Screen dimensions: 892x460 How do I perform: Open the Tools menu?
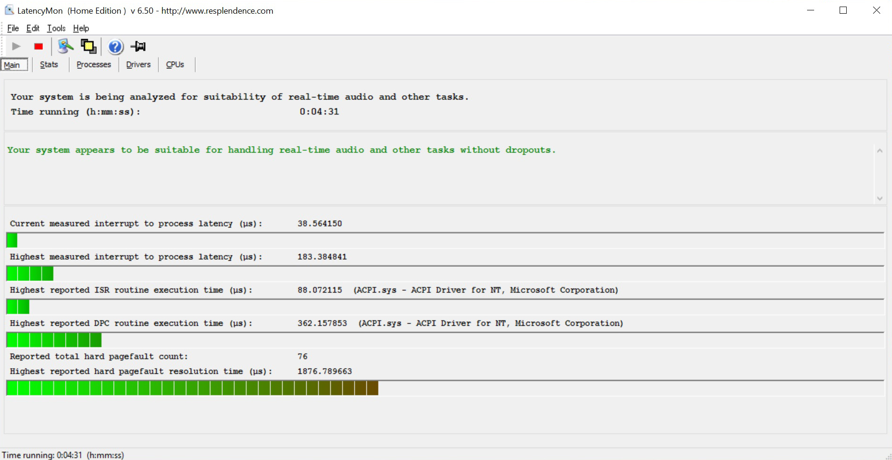pyautogui.click(x=56, y=28)
